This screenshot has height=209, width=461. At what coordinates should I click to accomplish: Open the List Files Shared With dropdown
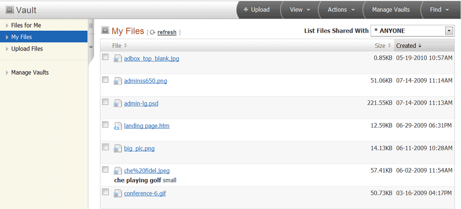pyautogui.click(x=413, y=31)
